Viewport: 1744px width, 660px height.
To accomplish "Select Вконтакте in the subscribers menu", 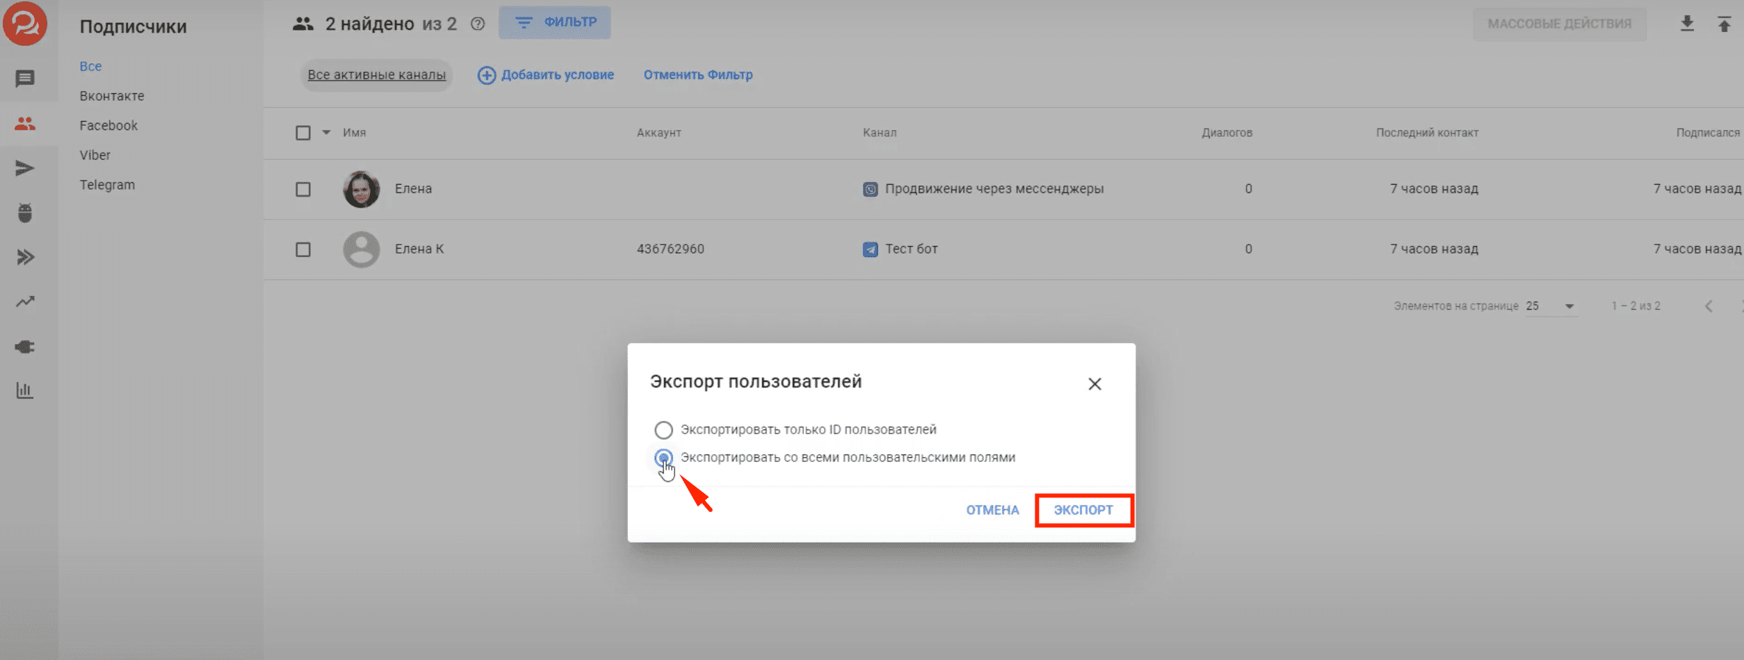I will click(x=112, y=96).
